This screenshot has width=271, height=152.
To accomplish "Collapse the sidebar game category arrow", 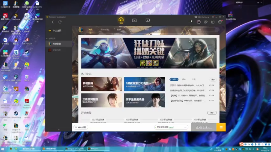I will 47,39.
